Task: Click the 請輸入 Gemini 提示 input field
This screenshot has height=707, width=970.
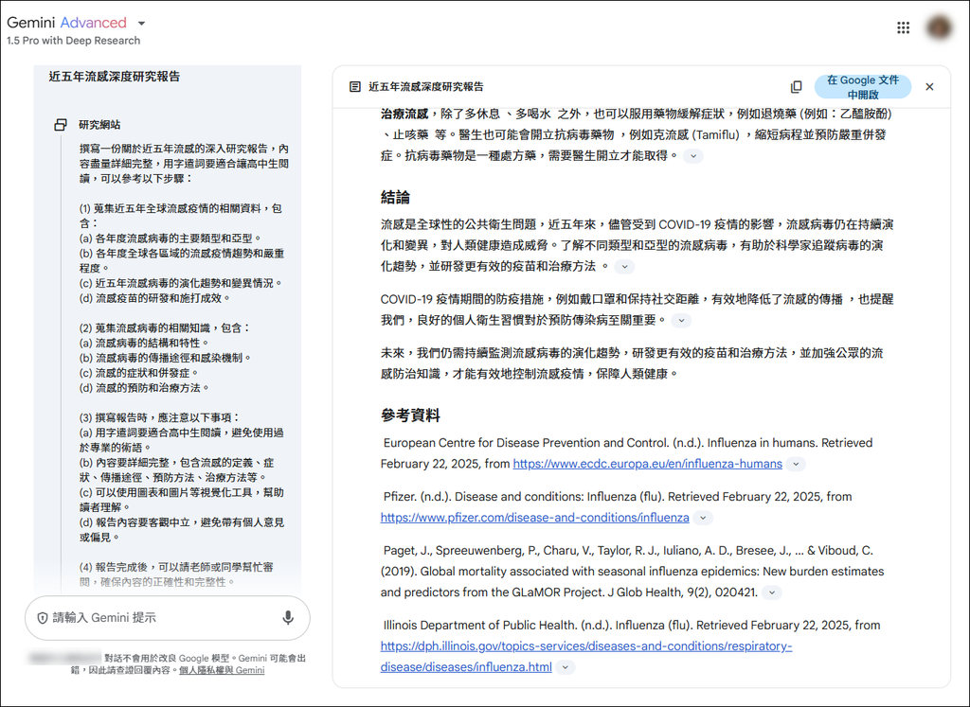Action: click(x=167, y=617)
